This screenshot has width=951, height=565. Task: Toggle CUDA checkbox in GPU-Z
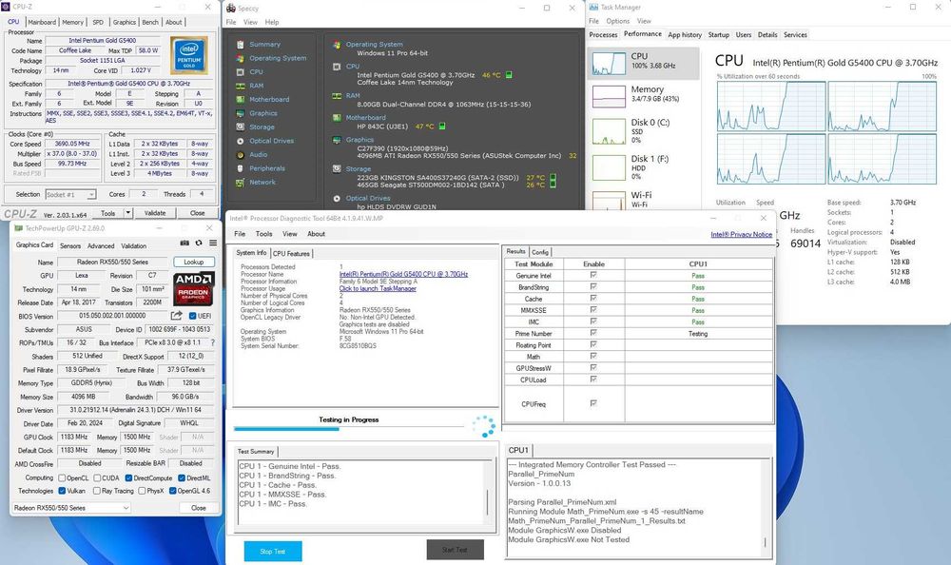pos(97,478)
